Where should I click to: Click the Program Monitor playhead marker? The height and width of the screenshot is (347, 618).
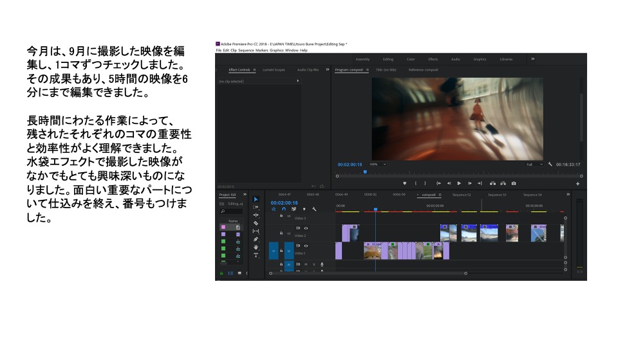coord(365,172)
